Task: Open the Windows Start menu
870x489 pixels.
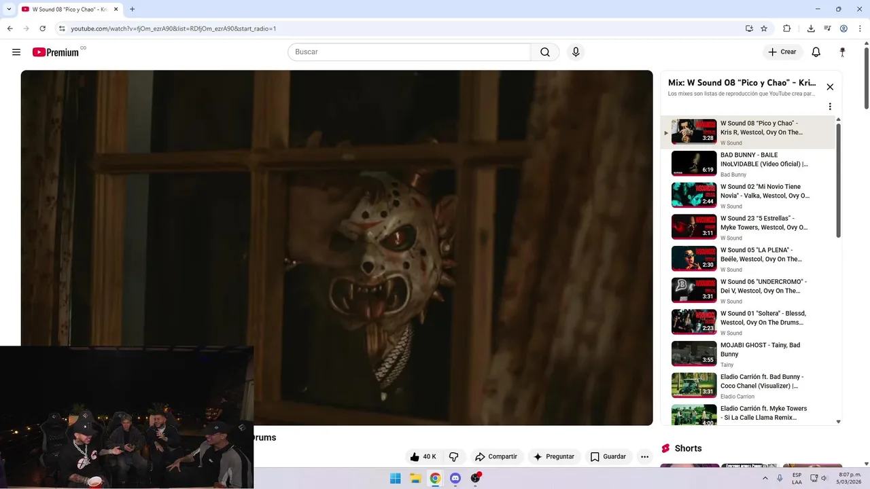Action: pos(395,478)
